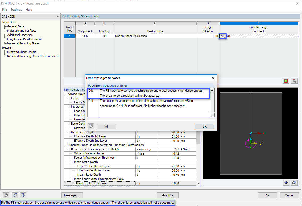Screen dimensions: 302x206
Task: Open Required Punching Shear Reinforcement results
Action: pos(33,56)
